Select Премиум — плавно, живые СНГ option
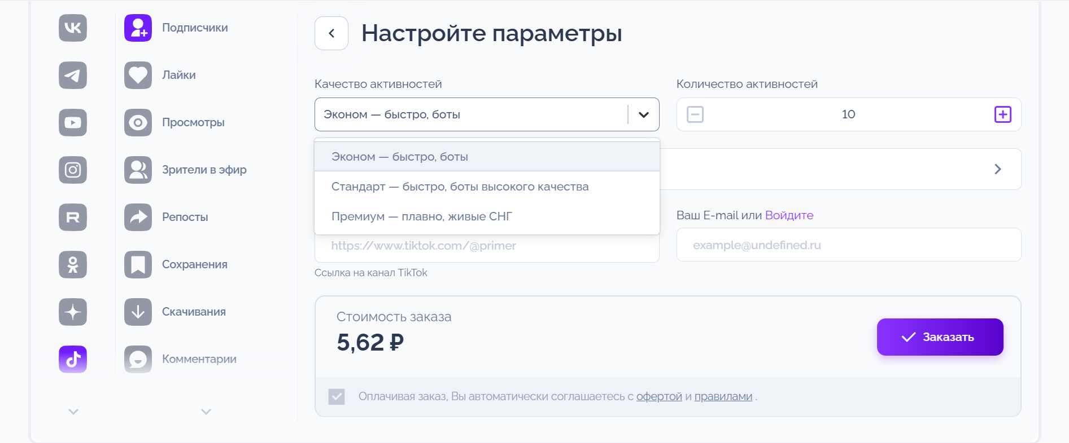Image resolution: width=1069 pixels, height=443 pixels. pos(487,216)
